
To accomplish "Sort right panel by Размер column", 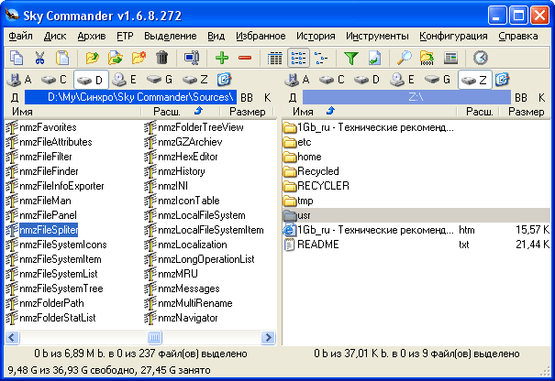I will click(527, 111).
